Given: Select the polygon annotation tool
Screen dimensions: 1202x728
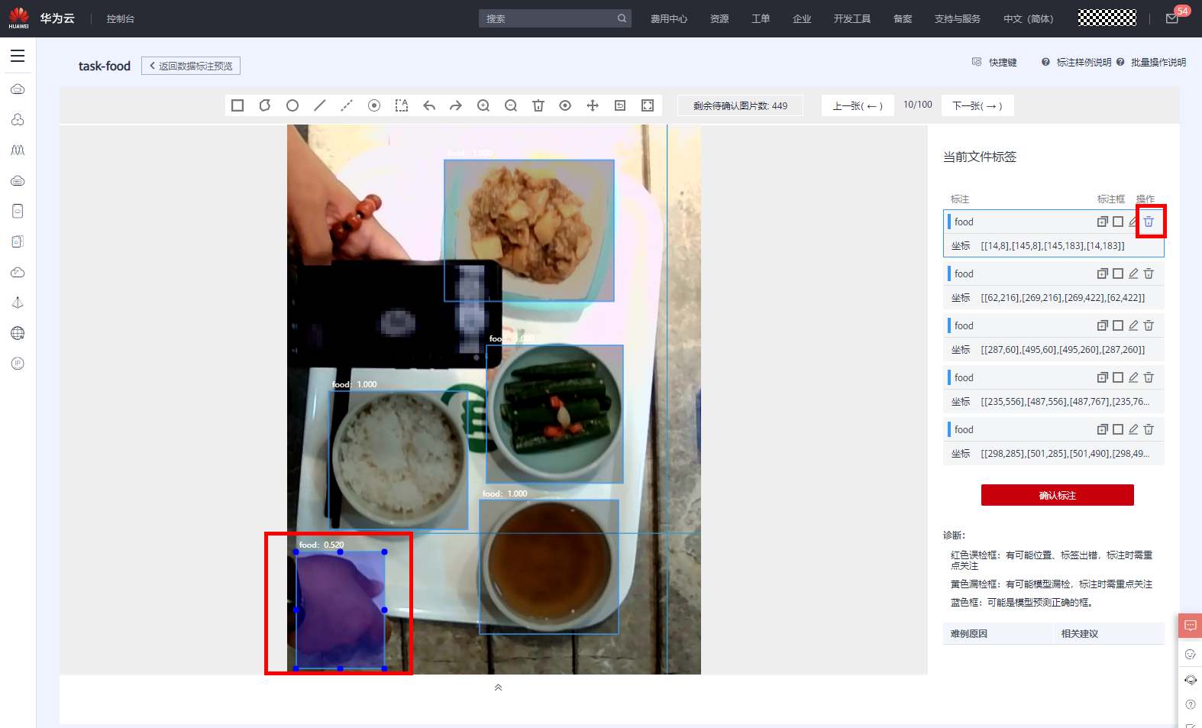Looking at the screenshot, I should tap(265, 105).
